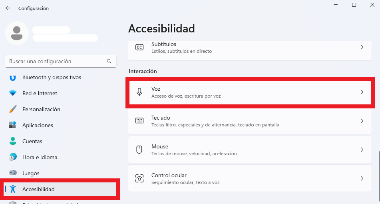Click the eye control icon for Control ocular

[139, 178]
